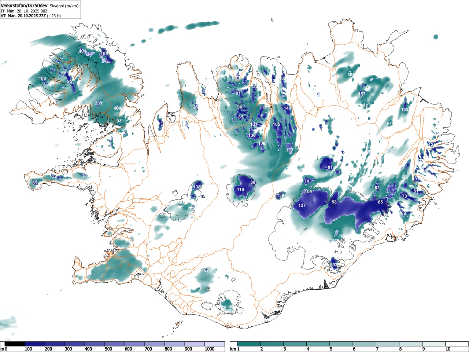Screen dimensions: 469x352
Task: Click the visibility value 108 on the map
Action: (x=104, y=54)
